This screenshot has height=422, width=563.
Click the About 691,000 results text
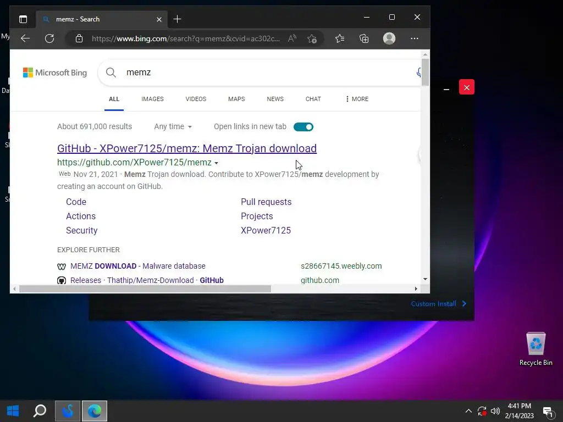[x=95, y=127]
